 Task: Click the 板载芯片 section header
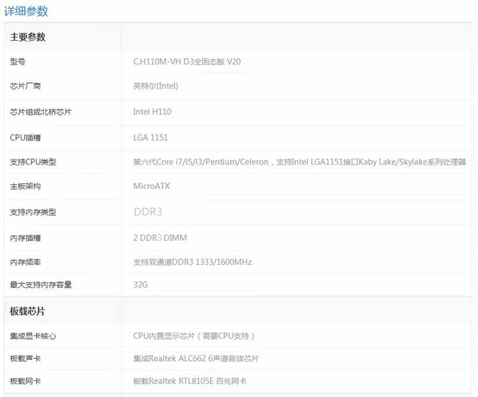click(x=27, y=311)
